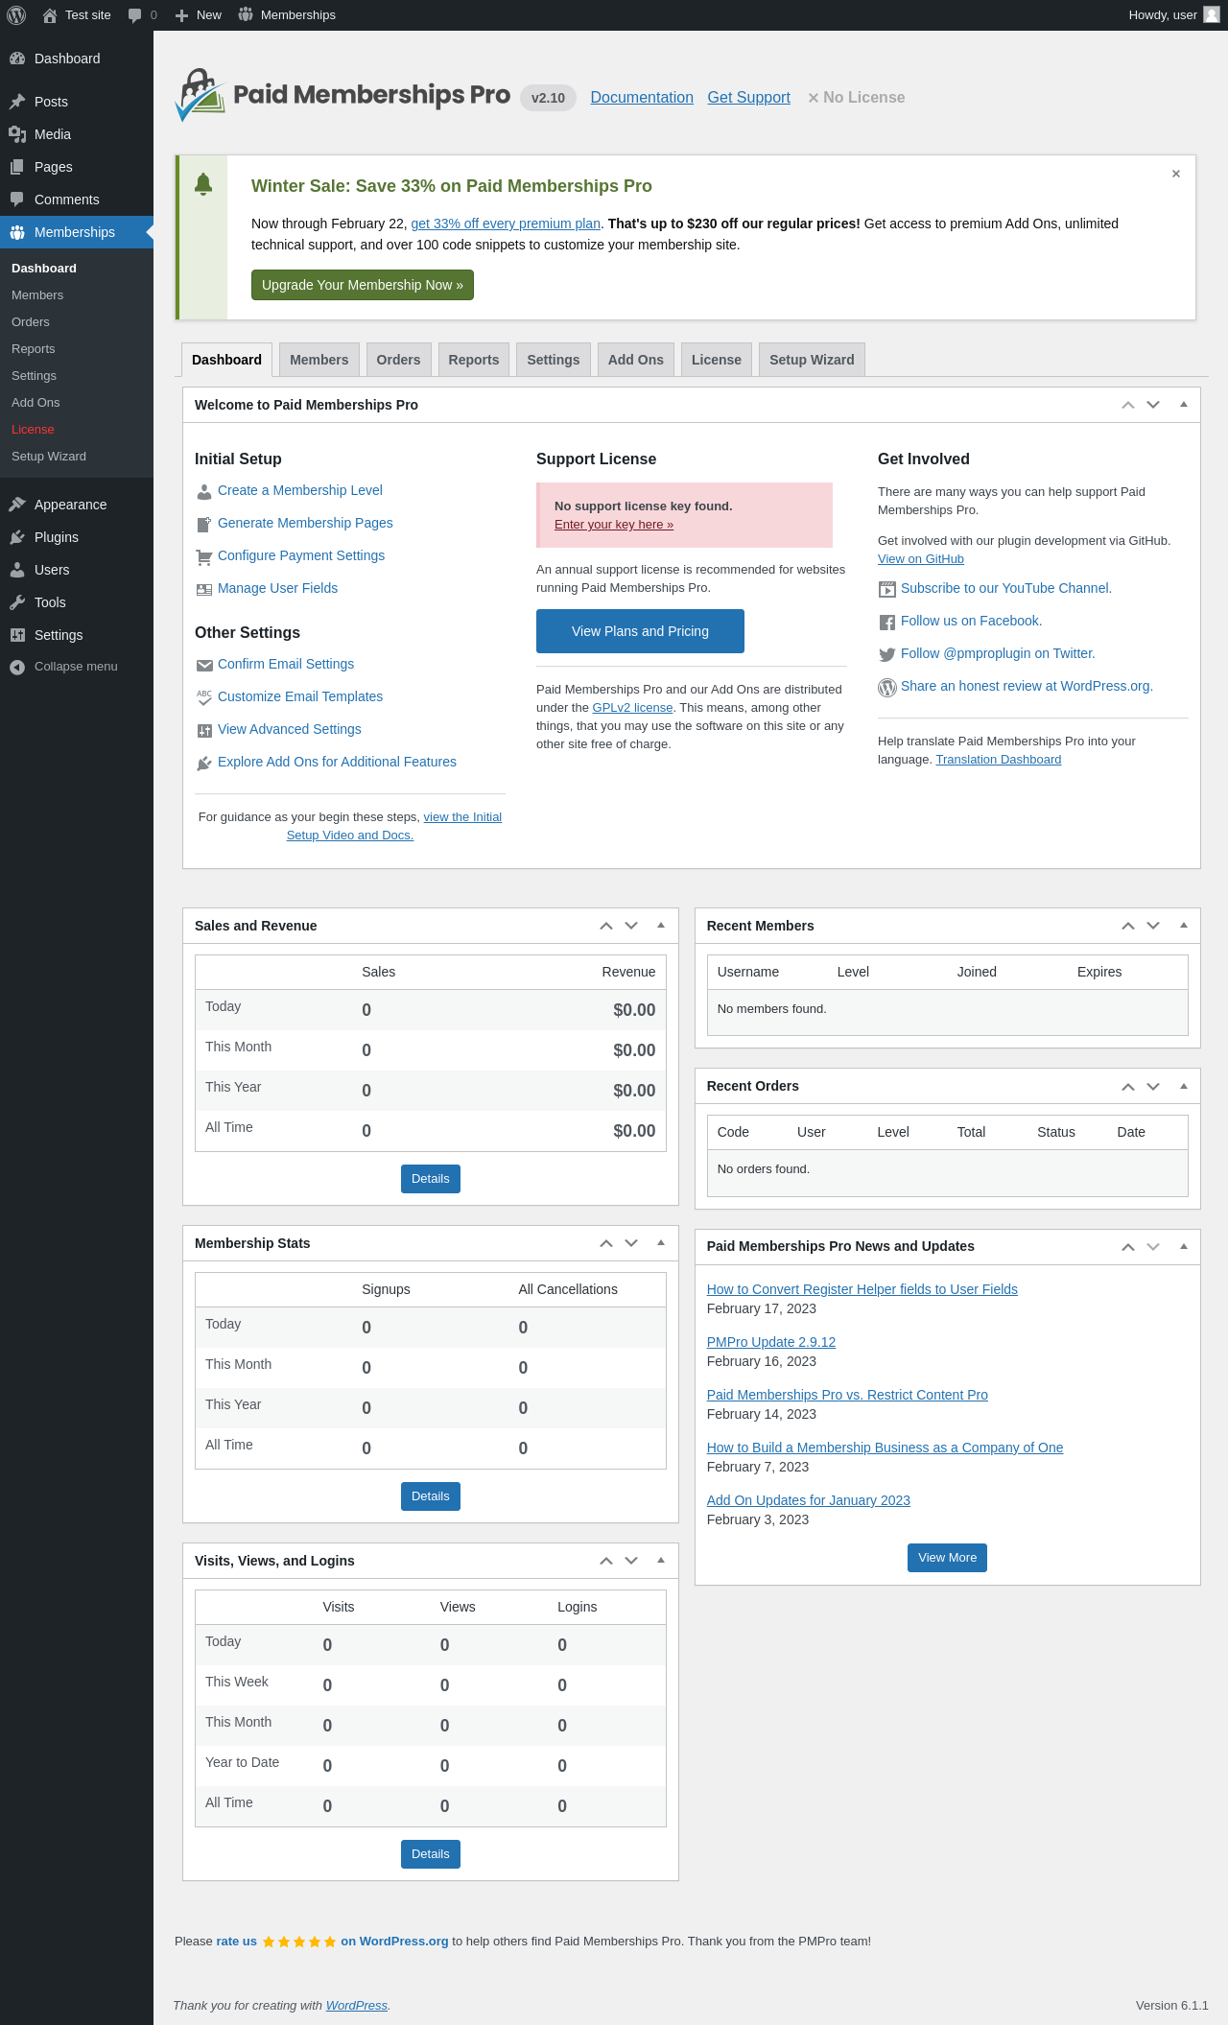
Task: Click the Settings sliders icon in sidebar
Action: (x=17, y=635)
